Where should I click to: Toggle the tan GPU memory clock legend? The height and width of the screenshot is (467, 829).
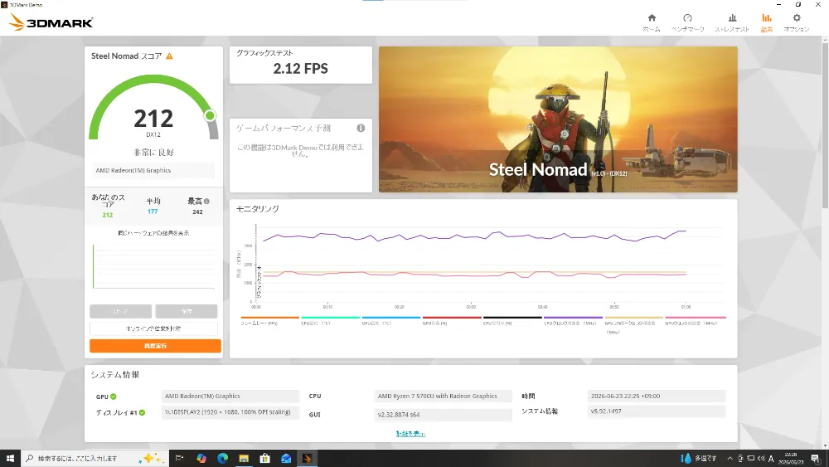coord(633,323)
